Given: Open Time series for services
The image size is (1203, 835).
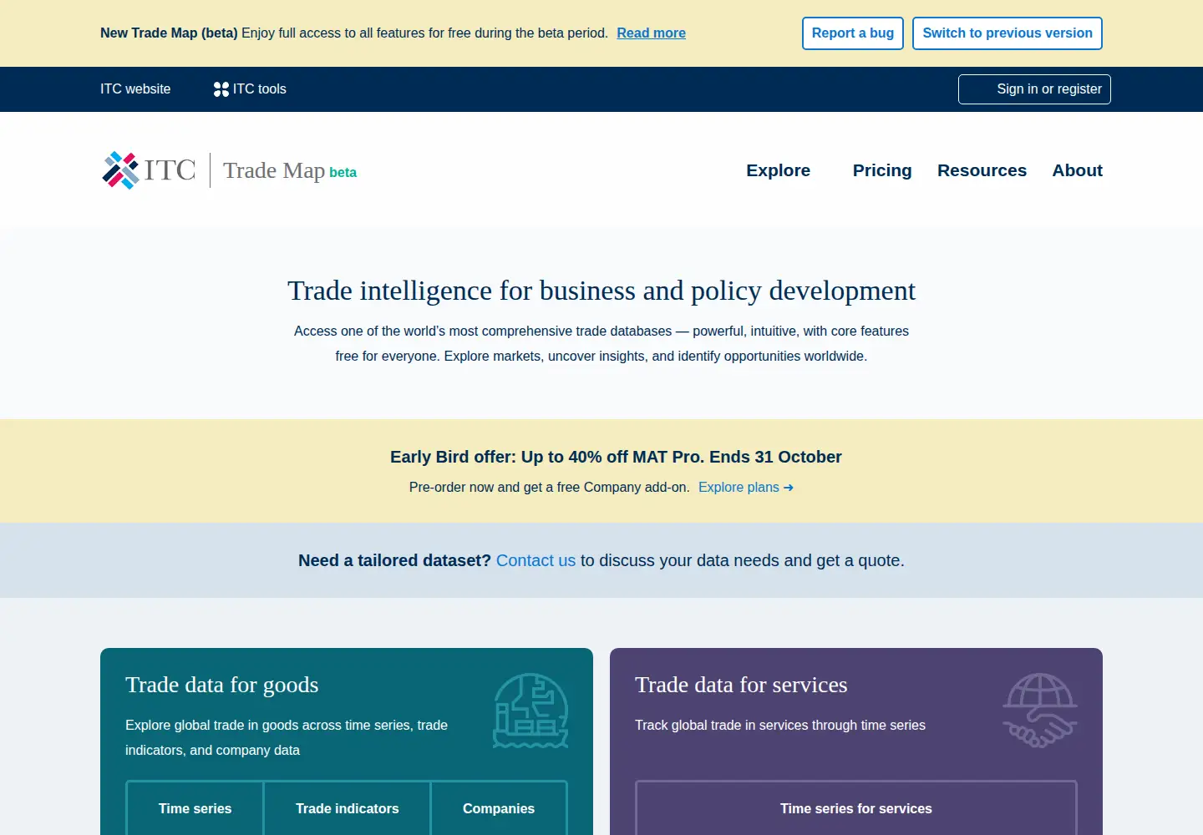Looking at the screenshot, I should pyautogui.click(x=856, y=808).
